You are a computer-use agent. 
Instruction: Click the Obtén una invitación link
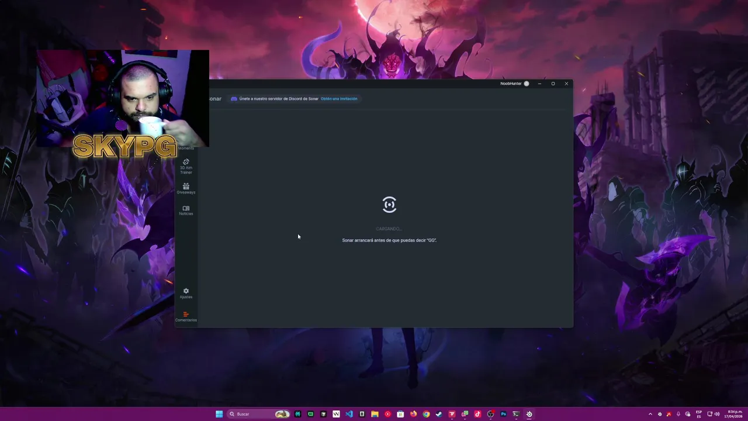point(339,99)
